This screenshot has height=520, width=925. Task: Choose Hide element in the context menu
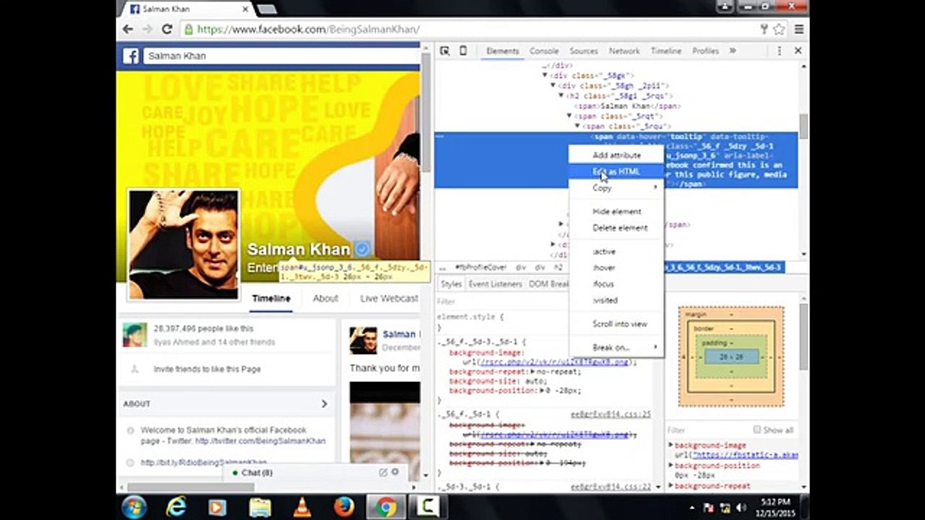coord(616,212)
